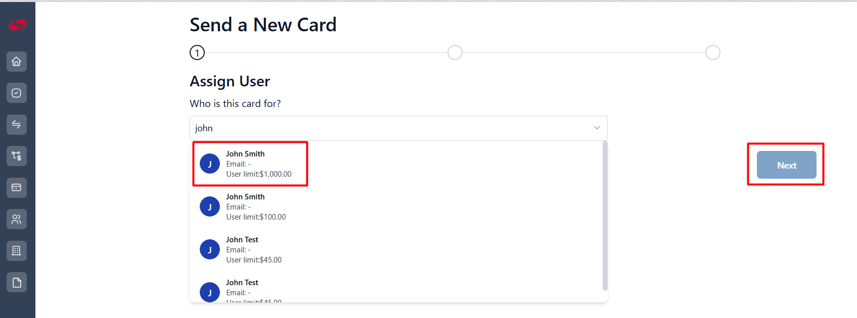The height and width of the screenshot is (318, 857).
Task: Open the company building sidebar icon
Action: click(17, 251)
